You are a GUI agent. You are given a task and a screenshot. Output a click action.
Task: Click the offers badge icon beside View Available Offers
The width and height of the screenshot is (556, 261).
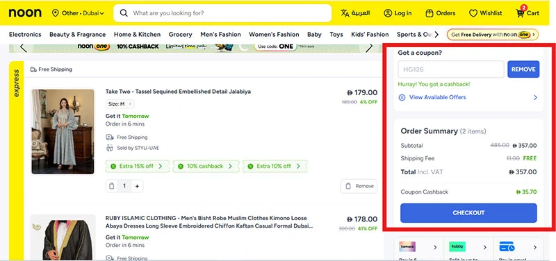[402, 97]
